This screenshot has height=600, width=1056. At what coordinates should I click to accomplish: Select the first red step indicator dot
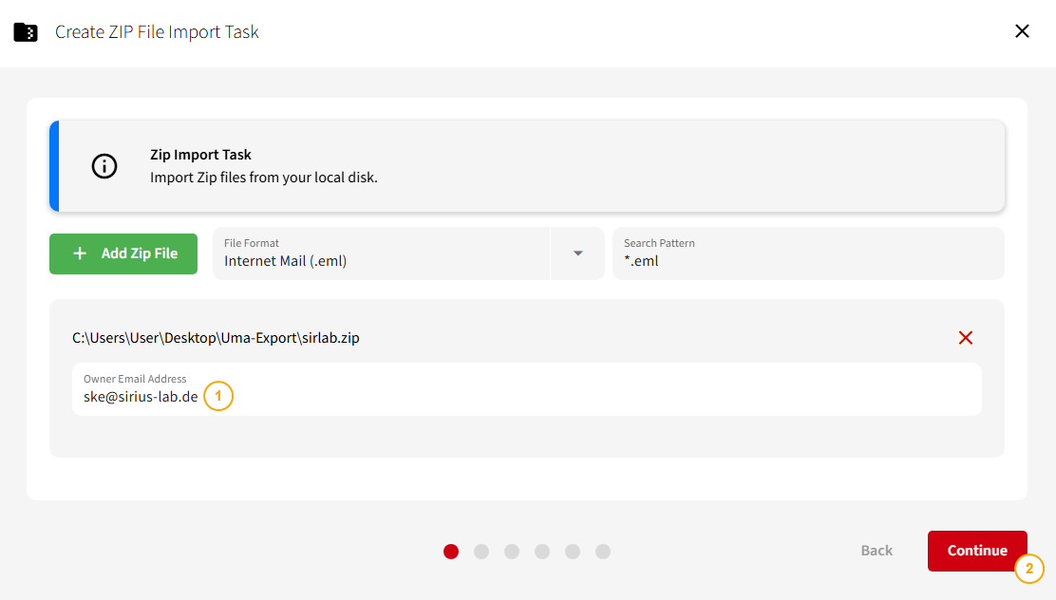click(x=451, y=552)
